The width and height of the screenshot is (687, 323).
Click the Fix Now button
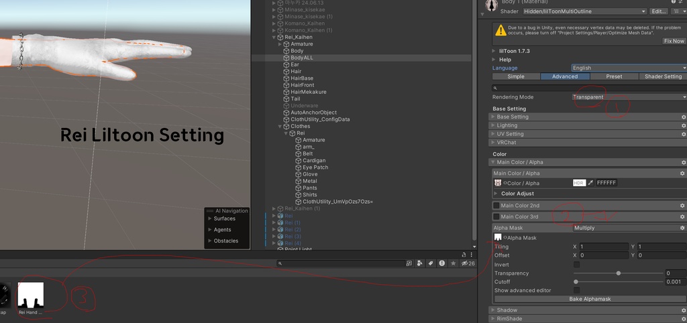pyautogui.click(x=674, y=41)
